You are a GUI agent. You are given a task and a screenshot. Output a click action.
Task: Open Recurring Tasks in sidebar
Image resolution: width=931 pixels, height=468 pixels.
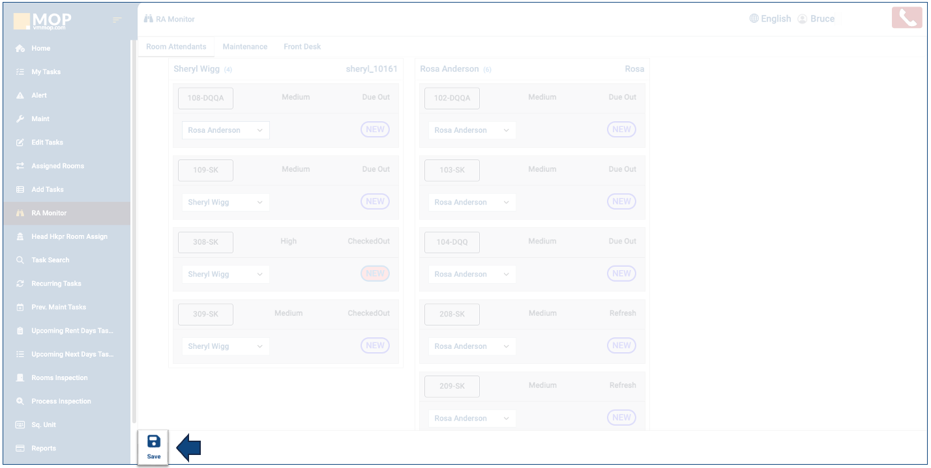56,284
